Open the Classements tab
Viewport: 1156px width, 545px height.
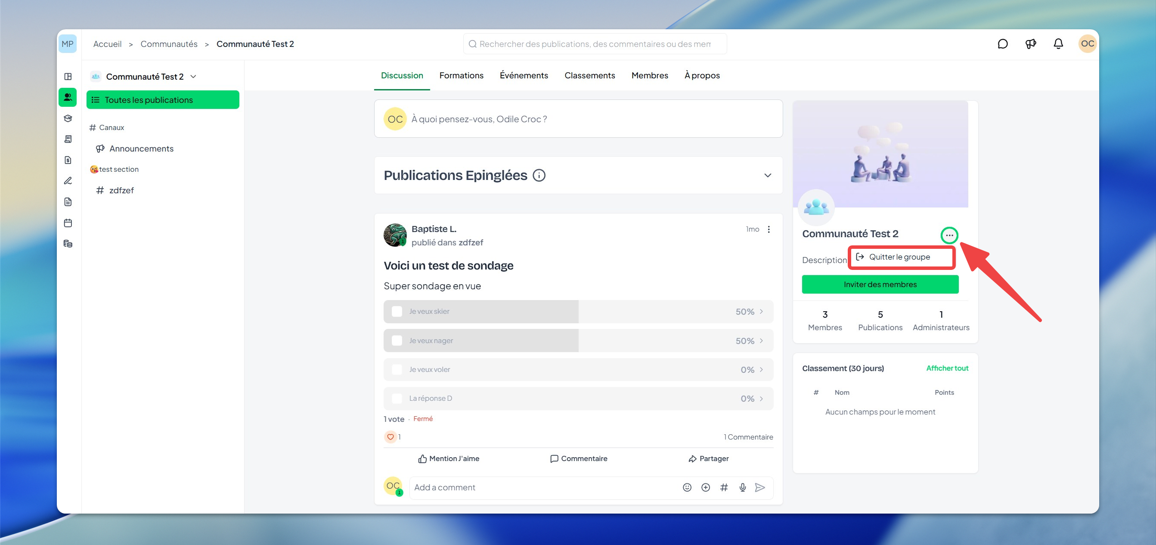point(589,75)
